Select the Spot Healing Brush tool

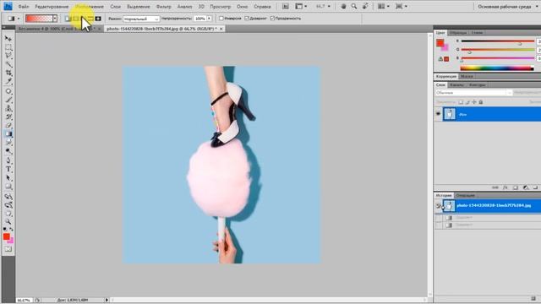[x=8, y=91]
